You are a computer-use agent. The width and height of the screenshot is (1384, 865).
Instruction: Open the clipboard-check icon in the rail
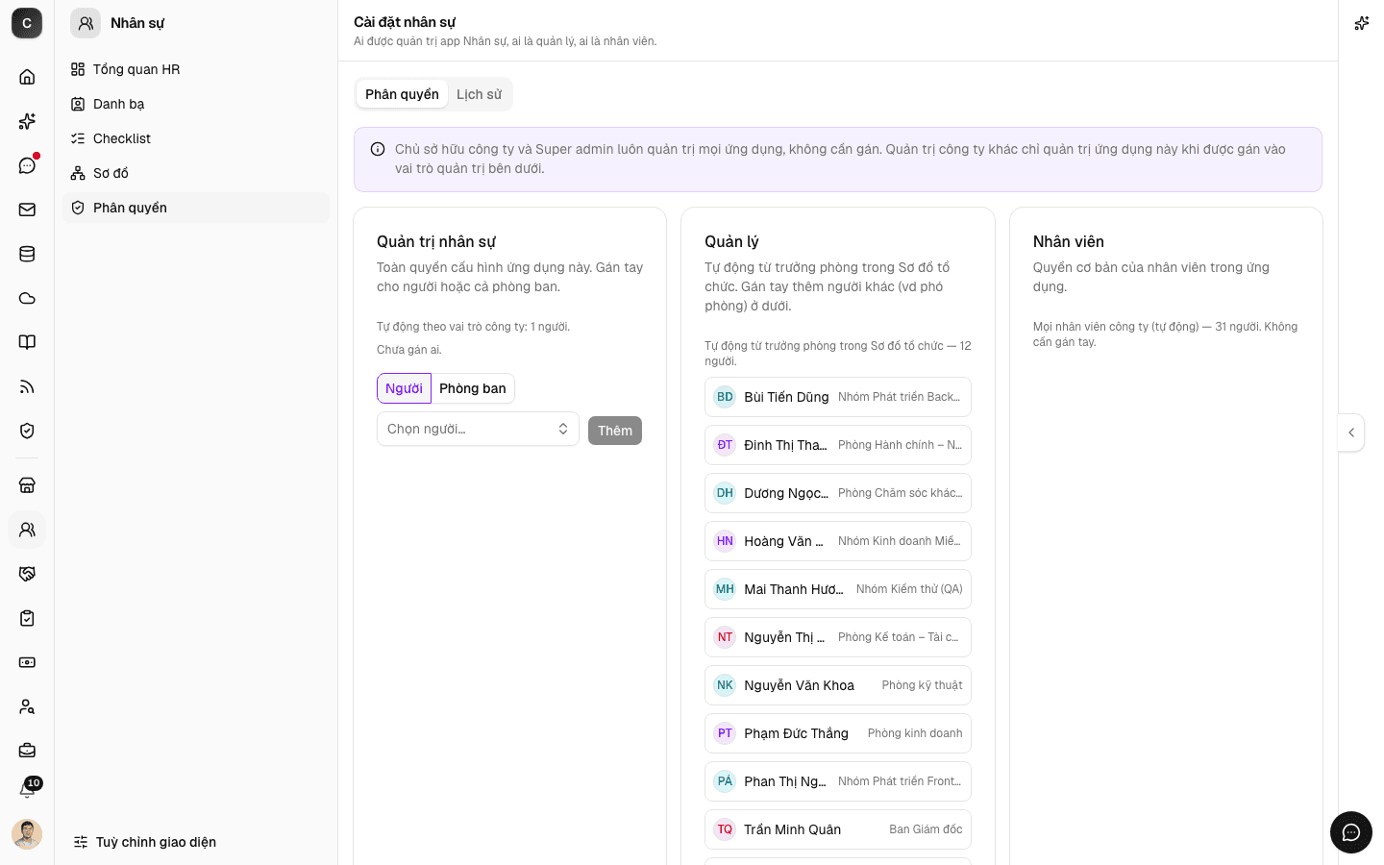(x=27, y=618)
